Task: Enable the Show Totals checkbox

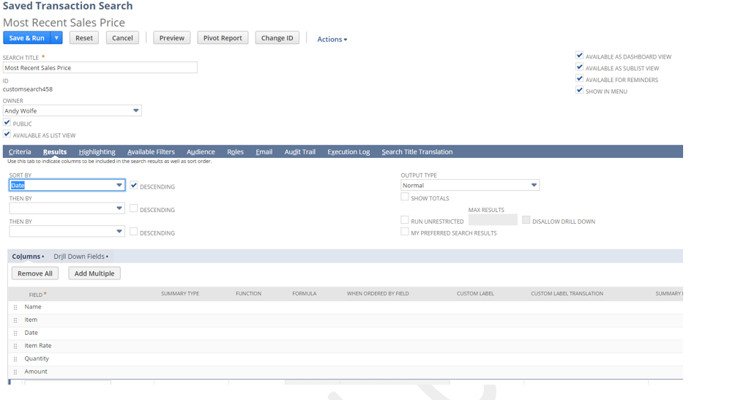Action: (x=405, y=197)
